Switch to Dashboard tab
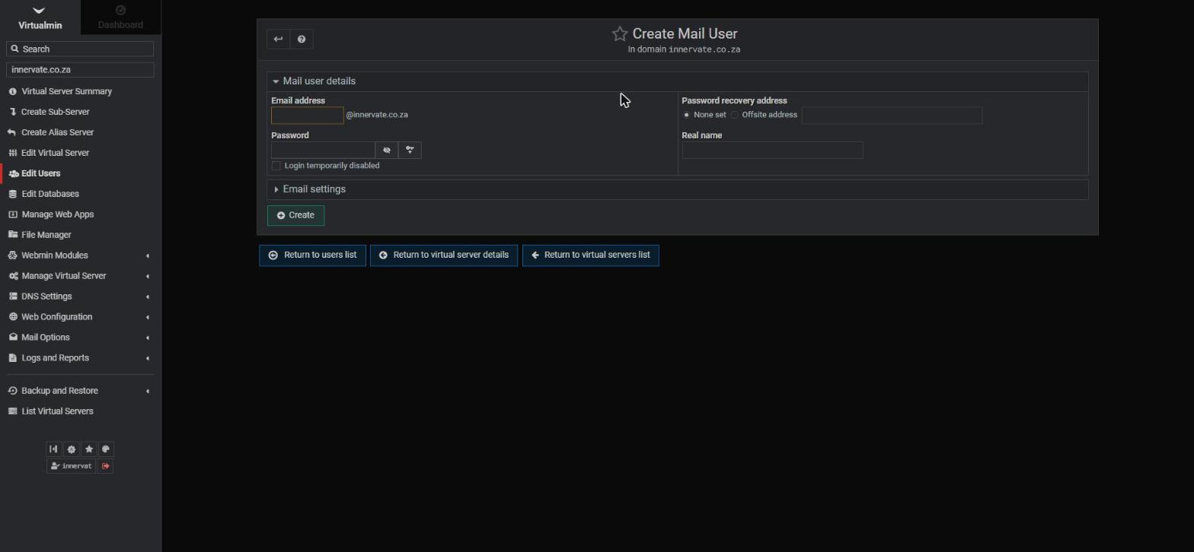 pyautogui.click(x=120, y=18)
